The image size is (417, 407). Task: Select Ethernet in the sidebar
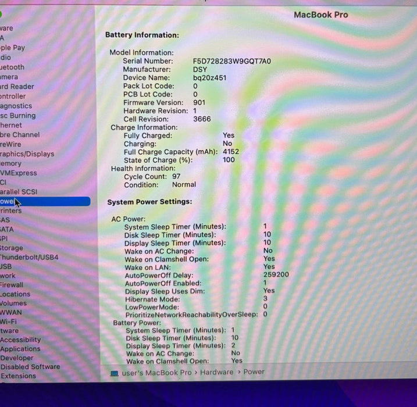11,125
